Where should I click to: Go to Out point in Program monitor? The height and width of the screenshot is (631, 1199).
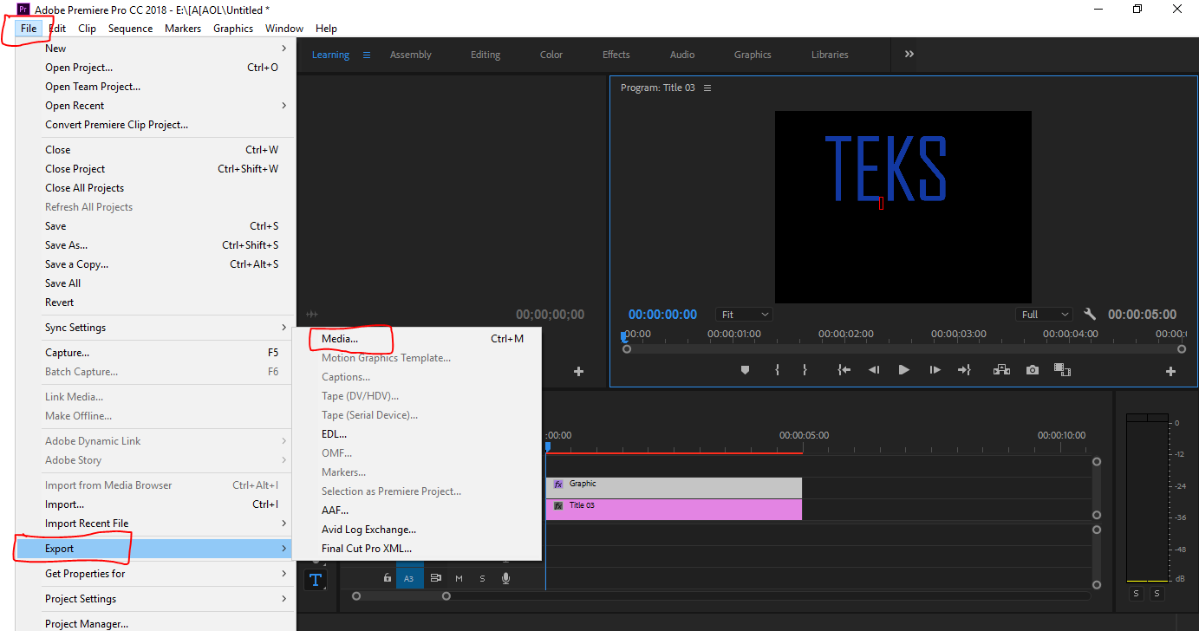(x=964, y=370)
